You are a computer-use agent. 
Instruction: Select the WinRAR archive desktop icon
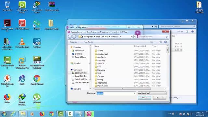click(x=52, y=6)
